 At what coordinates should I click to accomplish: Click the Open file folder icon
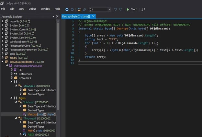click(x=78, y=9)
